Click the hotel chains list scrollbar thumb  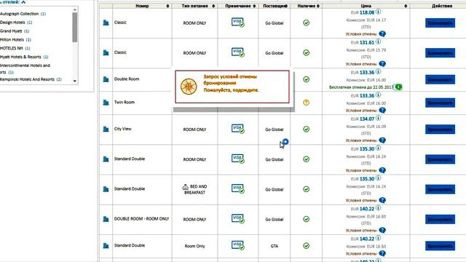(x=74, y=28)
